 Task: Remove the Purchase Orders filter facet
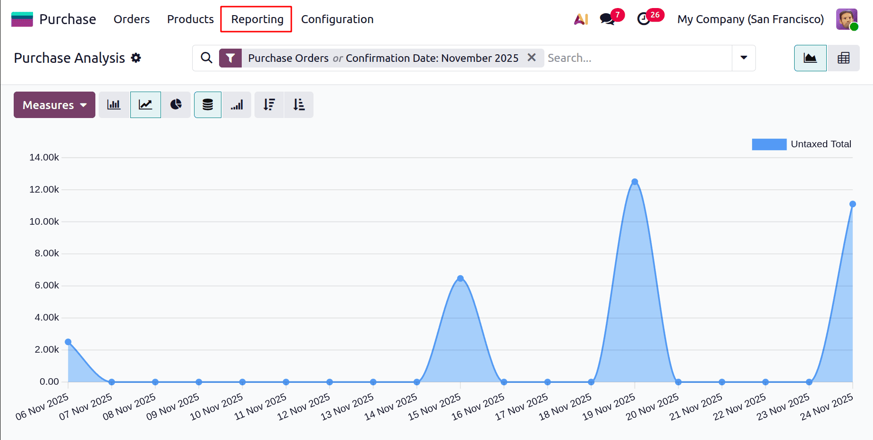coord(532,58)
